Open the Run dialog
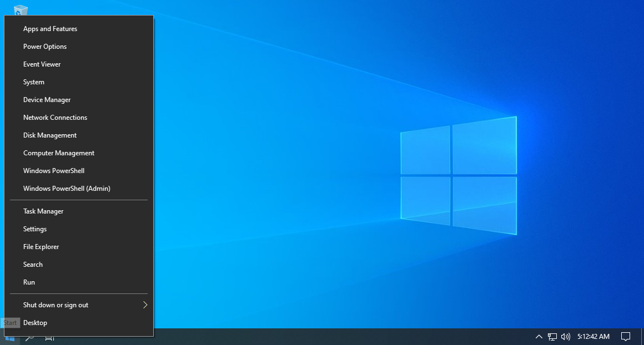The image size is (644, 345). [x=79, y=282]
